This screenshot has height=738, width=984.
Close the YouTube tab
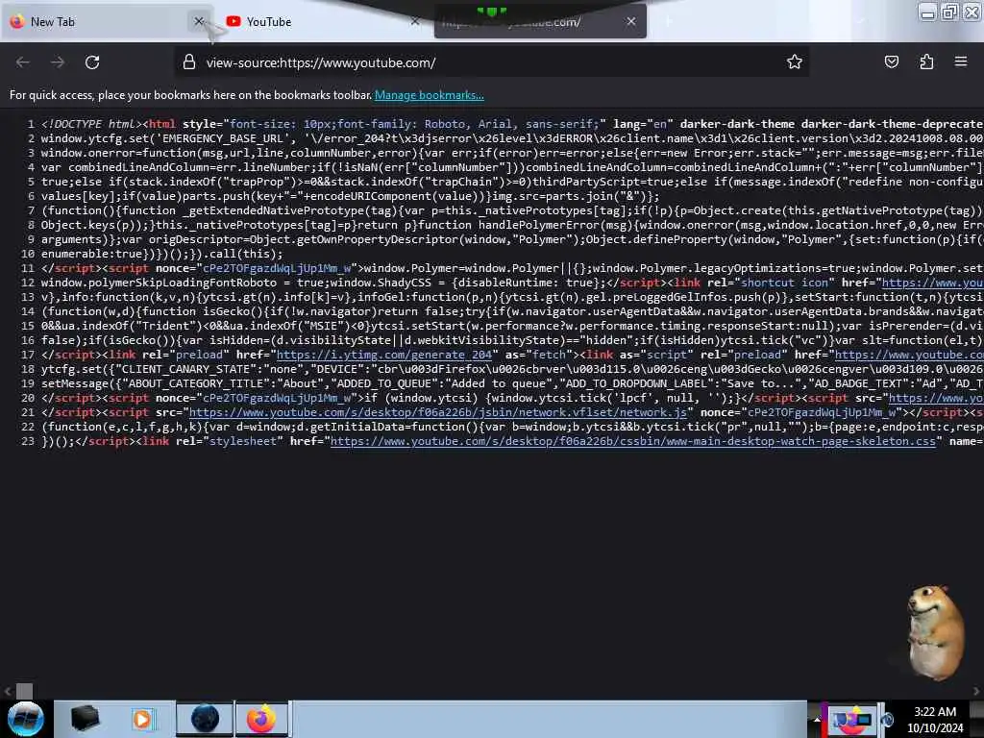pos(415,21)
